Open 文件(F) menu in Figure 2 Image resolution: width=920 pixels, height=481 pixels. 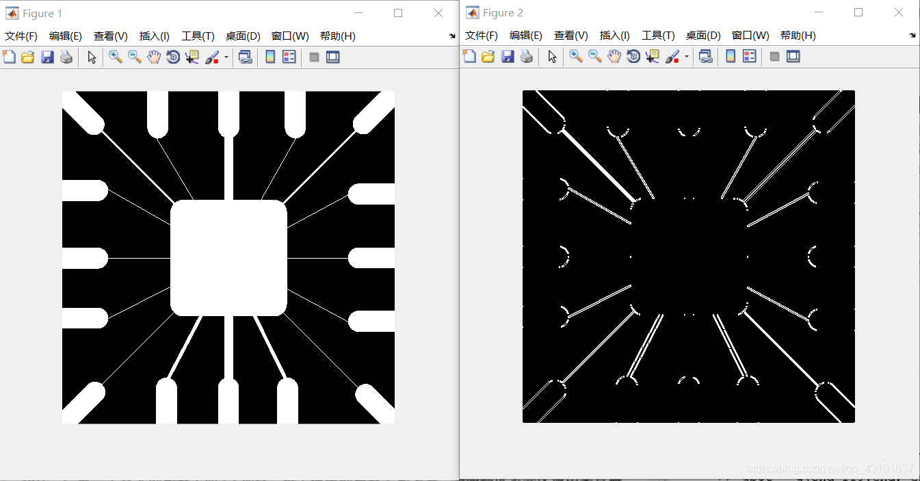click(482, 36)
